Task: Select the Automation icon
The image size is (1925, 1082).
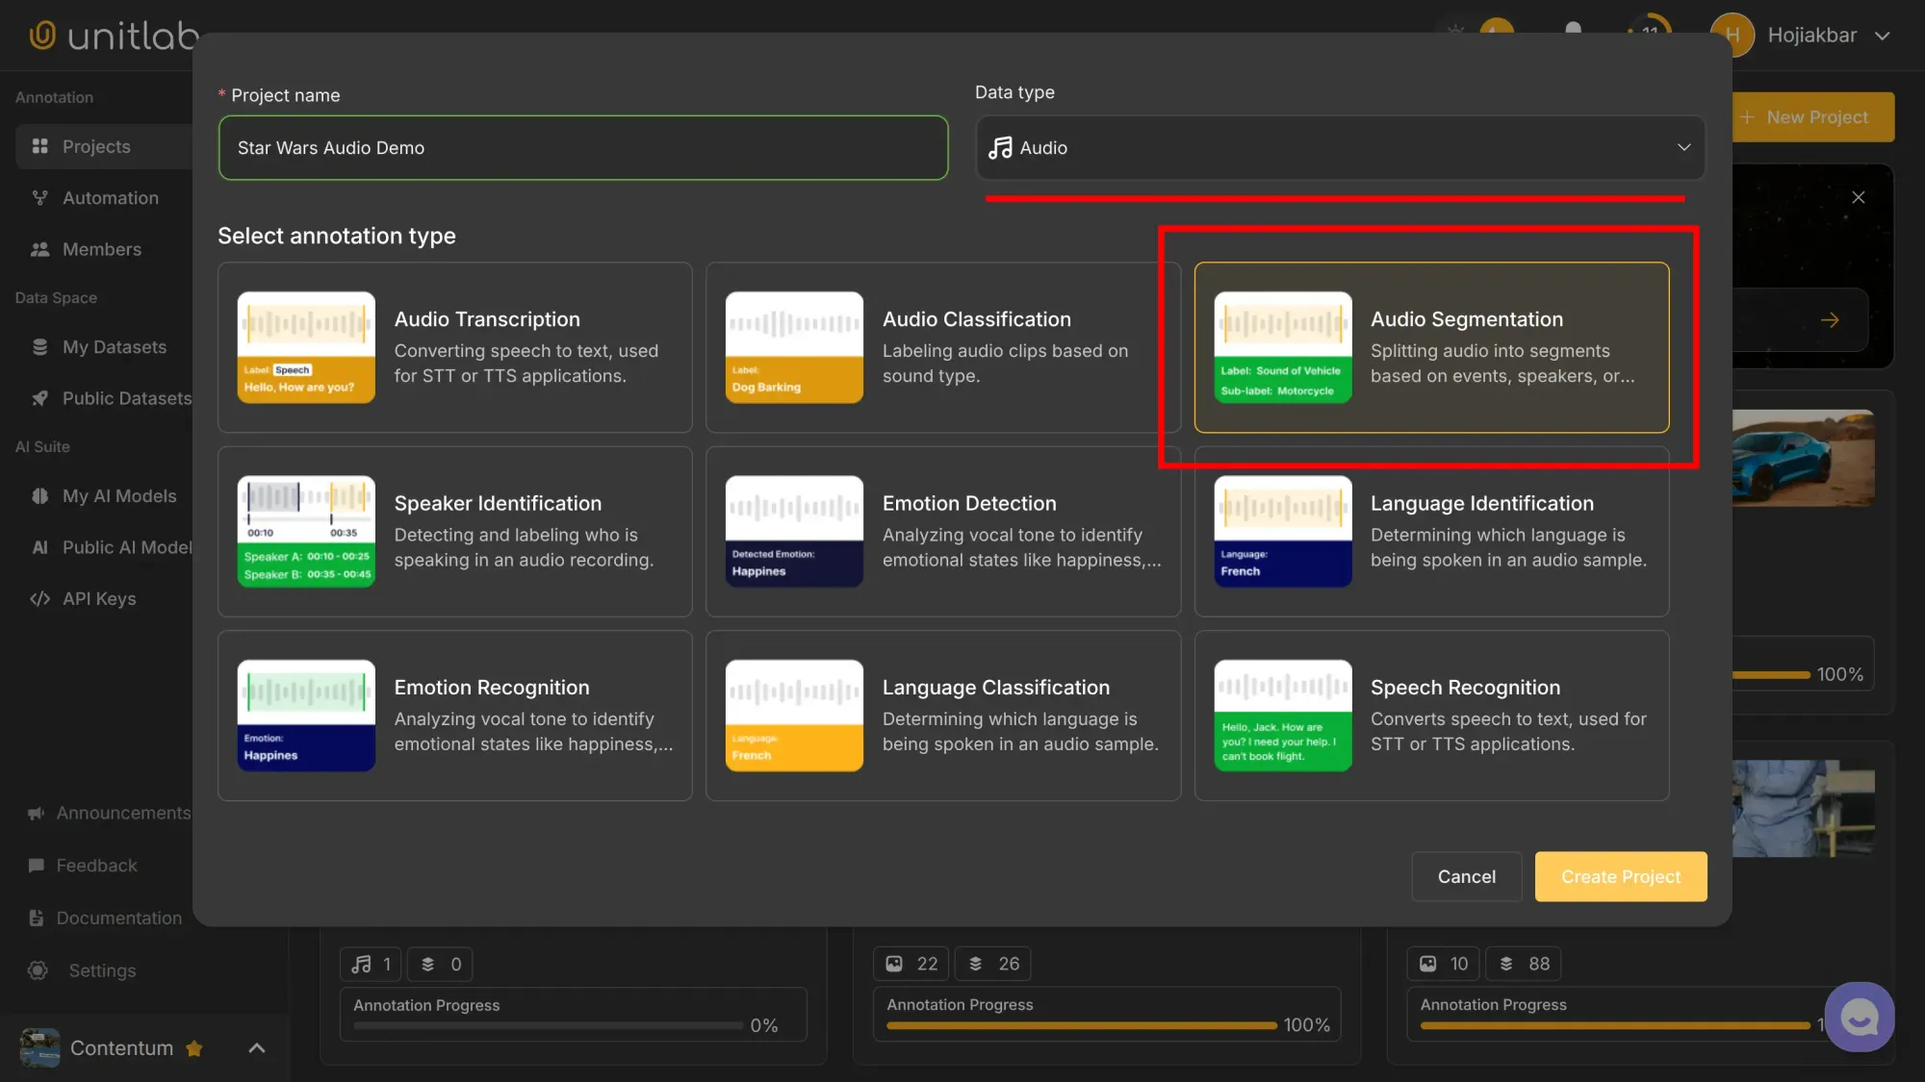Action: point(38,197)
